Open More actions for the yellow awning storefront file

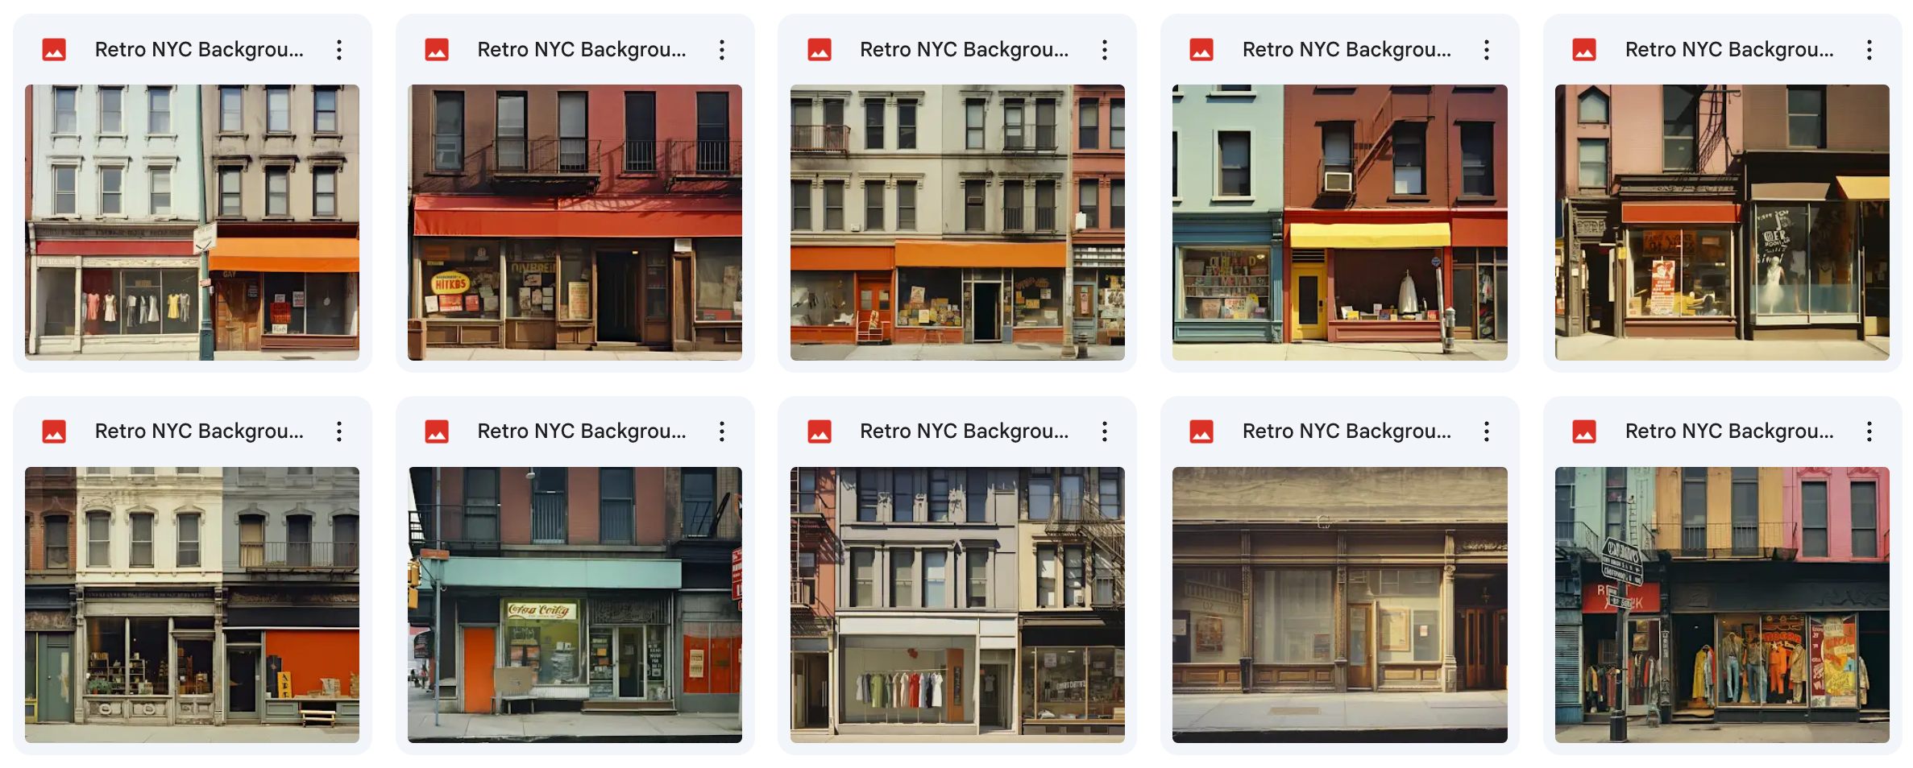[x=1487, y=50]
